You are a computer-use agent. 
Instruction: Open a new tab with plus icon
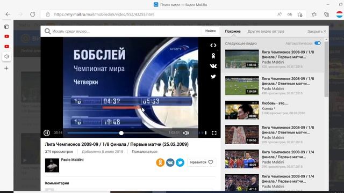click(6, 69)
